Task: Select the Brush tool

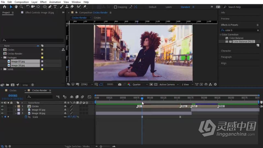Action: click(x=62, y=7)
